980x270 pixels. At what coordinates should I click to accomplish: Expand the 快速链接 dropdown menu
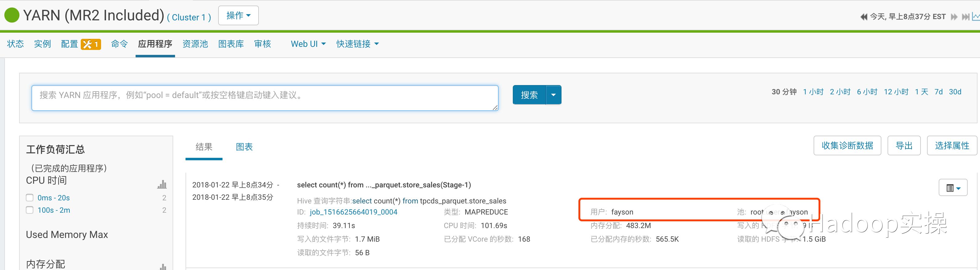pos(357,44)
